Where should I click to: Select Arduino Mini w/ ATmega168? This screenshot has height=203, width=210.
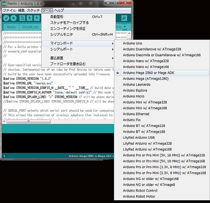click(x=162, y=108)
